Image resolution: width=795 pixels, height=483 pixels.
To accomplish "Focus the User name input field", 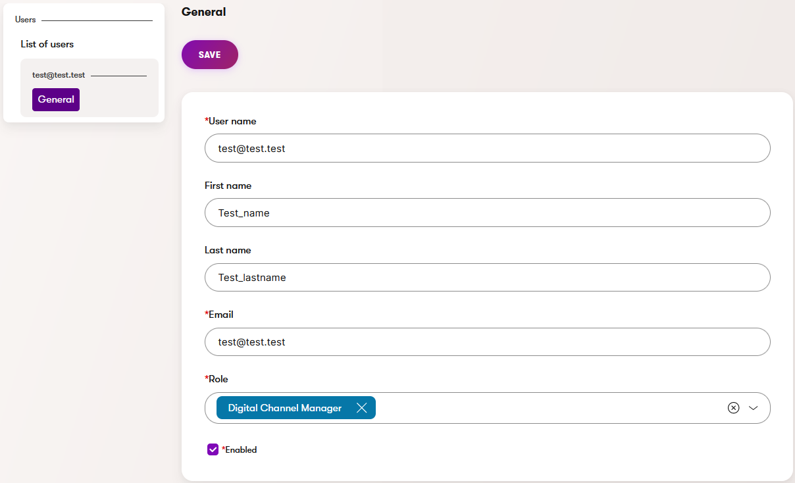I will (487, 149).
